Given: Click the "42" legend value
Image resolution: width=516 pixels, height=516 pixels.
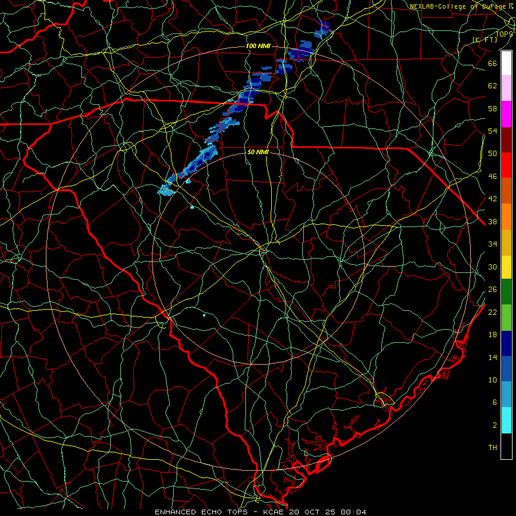Looking at the screenshot, I should point(492,199).
